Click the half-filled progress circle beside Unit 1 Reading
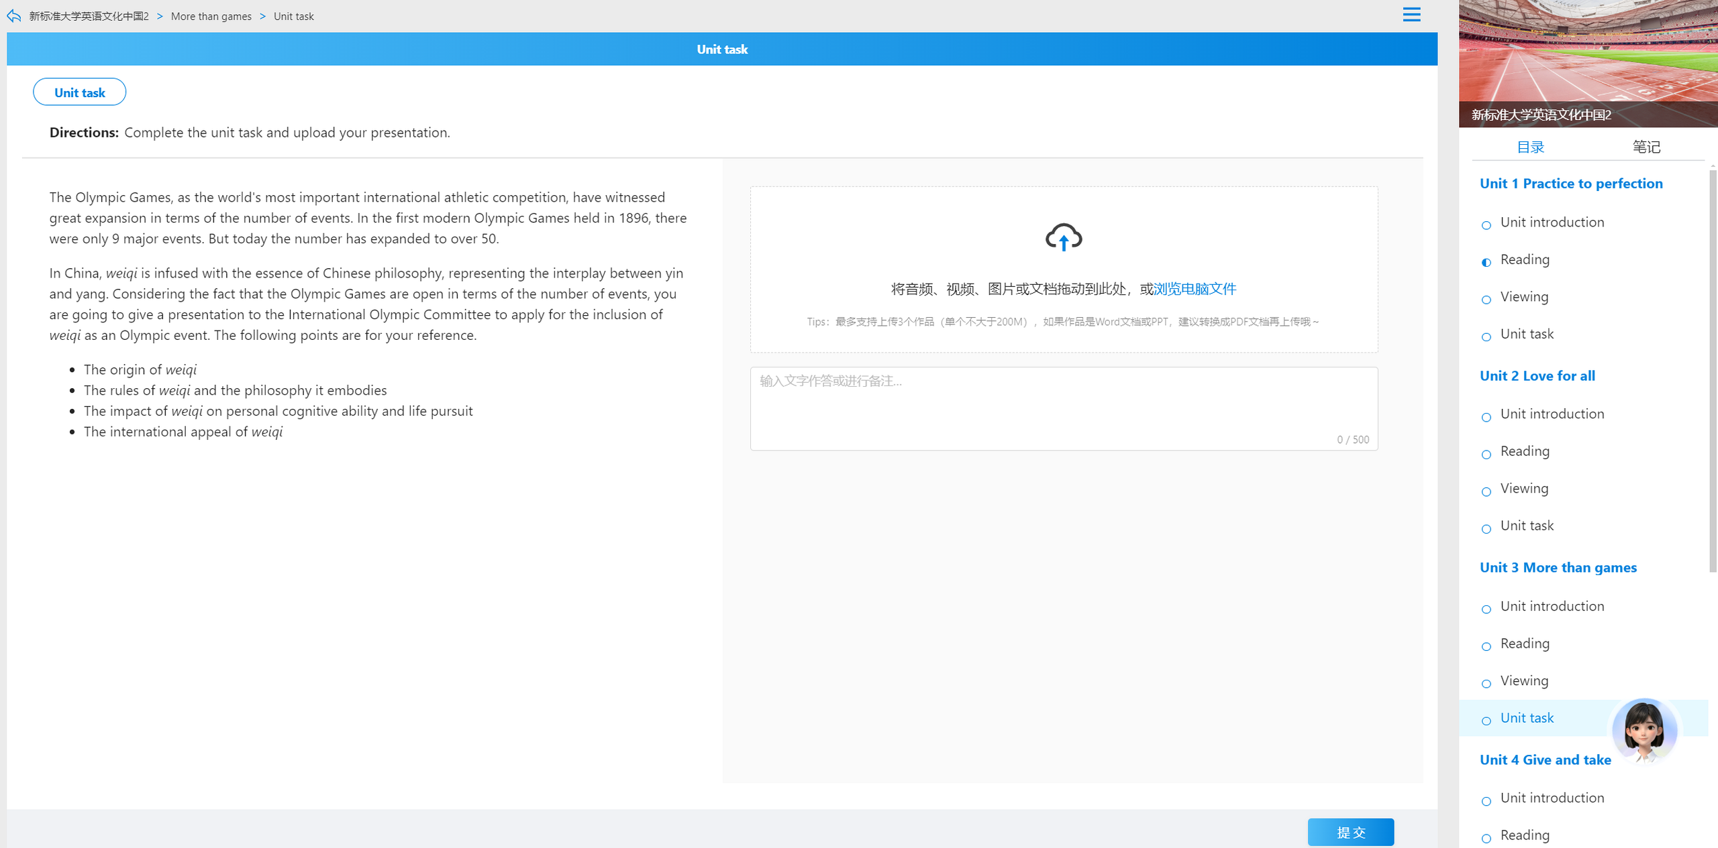The height and width of the screenshot is (848, 1718). coord(1486,262)
